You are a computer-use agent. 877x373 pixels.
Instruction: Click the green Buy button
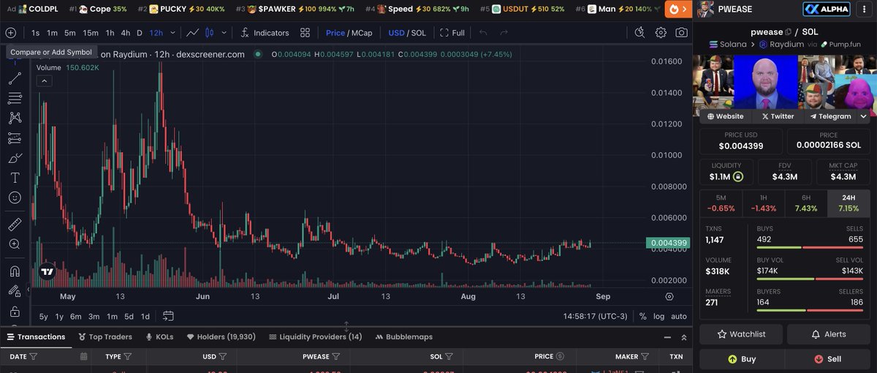pos(741,359)
